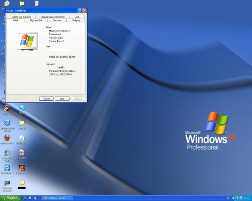Screen dimensions: 252x201
Task: Click the Windows monitor logo in dialog
Action: [28, 41]
